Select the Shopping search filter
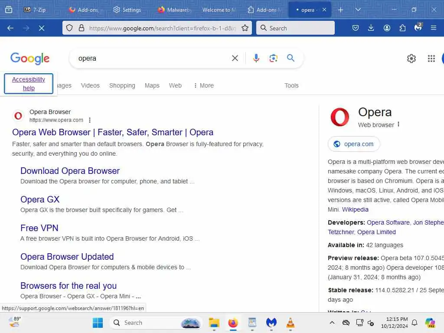The image size is (444, 333). [122, 85]
